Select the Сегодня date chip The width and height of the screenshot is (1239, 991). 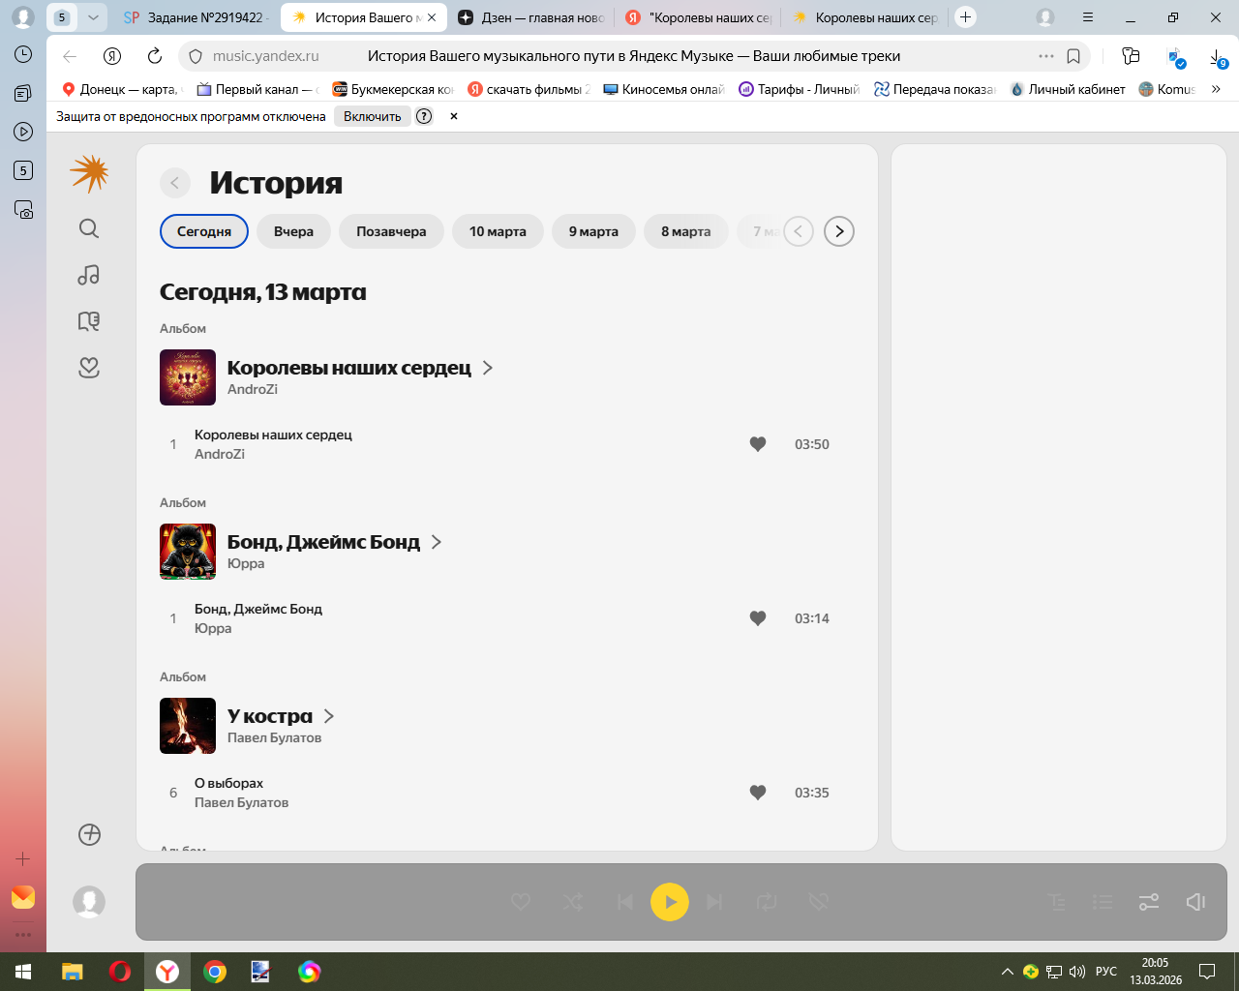tap(204, 231)
